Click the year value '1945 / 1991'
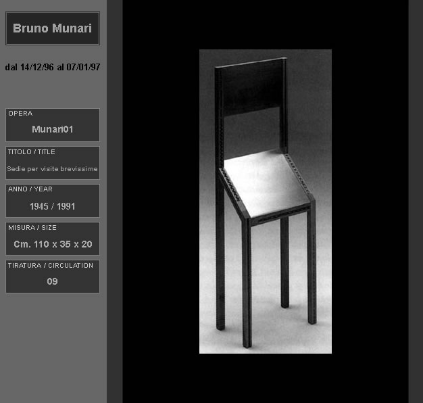Screen dimensions: 423x403 coord(53,206)
